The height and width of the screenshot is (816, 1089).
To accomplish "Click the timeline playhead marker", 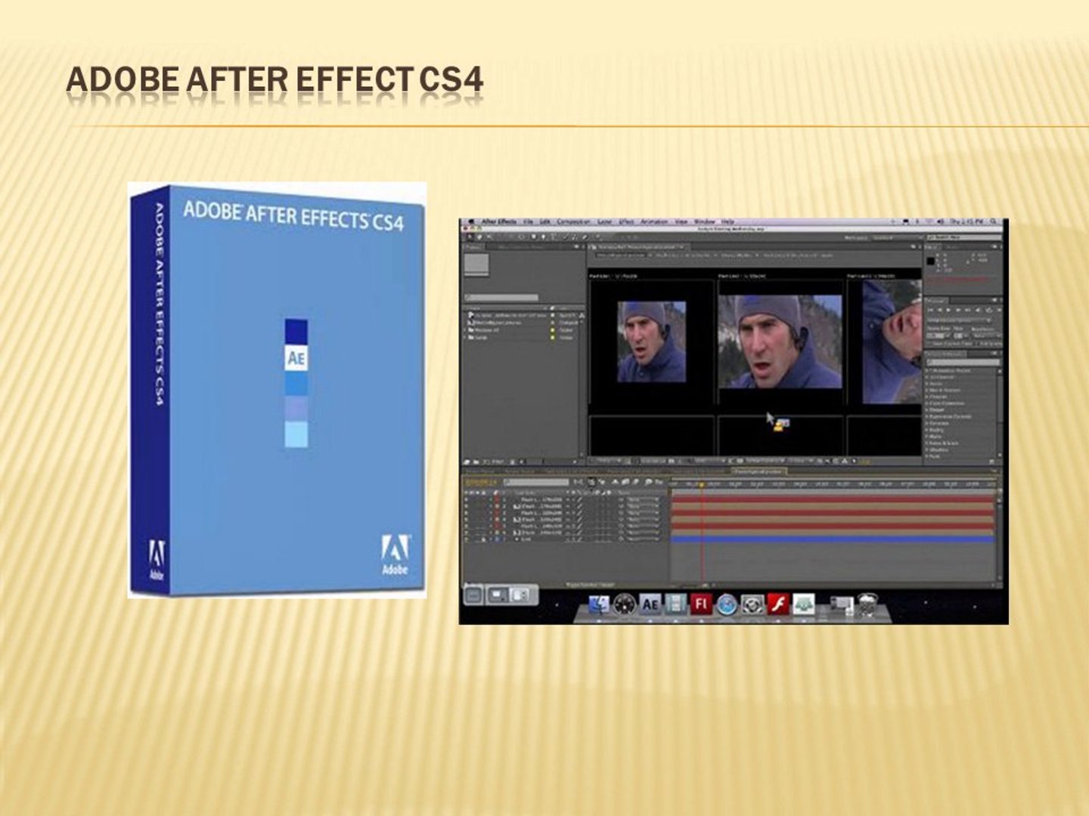I will pos(701,484).
